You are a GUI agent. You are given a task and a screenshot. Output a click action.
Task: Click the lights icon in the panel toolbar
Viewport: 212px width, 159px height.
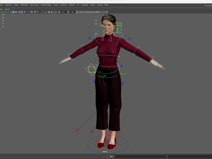pyautogui.click(x=25, y=12)
